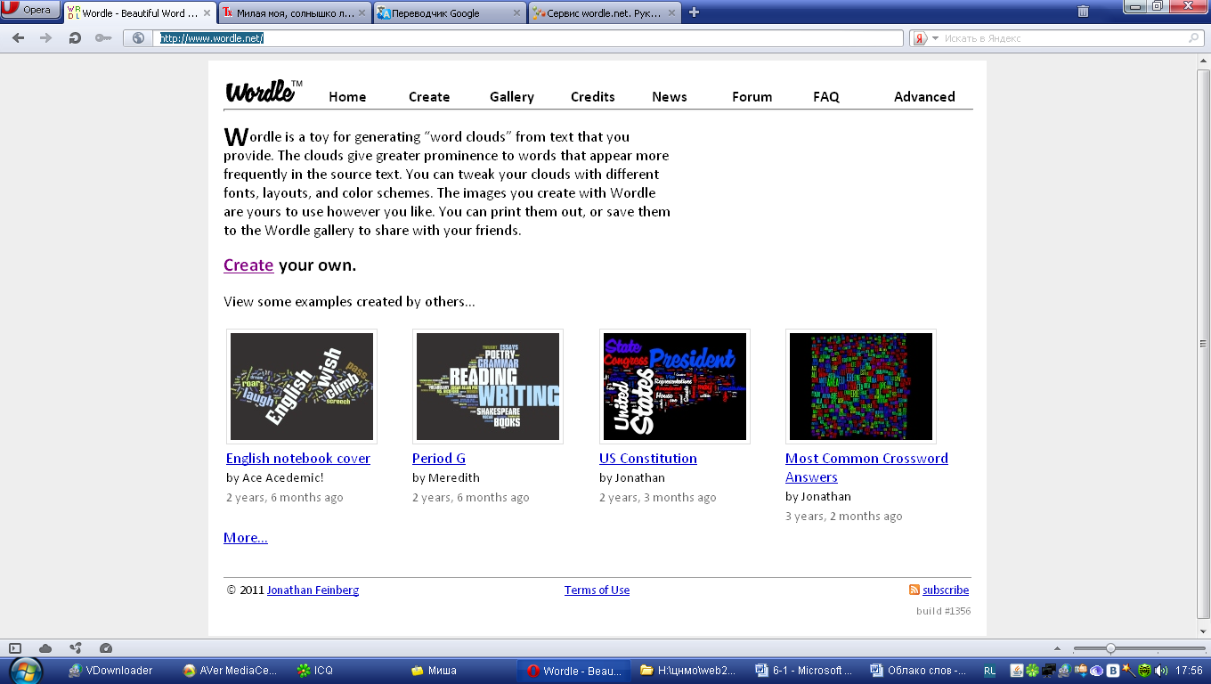1211x684 pixels.
Task: Switch to the 6-1 Microsoft Word taskbar item
Action: point(803,671)
